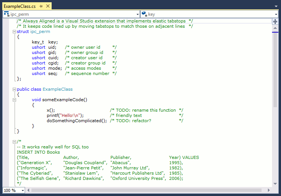The width and height of the screenshot is (281, 196).
Task: Open the document tab list dropdown arrow
Action: pyautogui.click(x=276, y=6)
